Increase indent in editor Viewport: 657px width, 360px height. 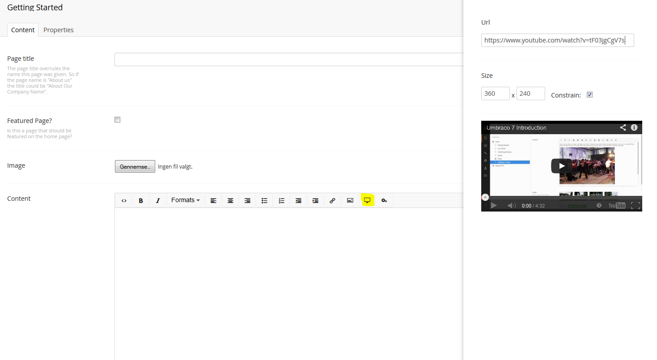pos(315,201)
